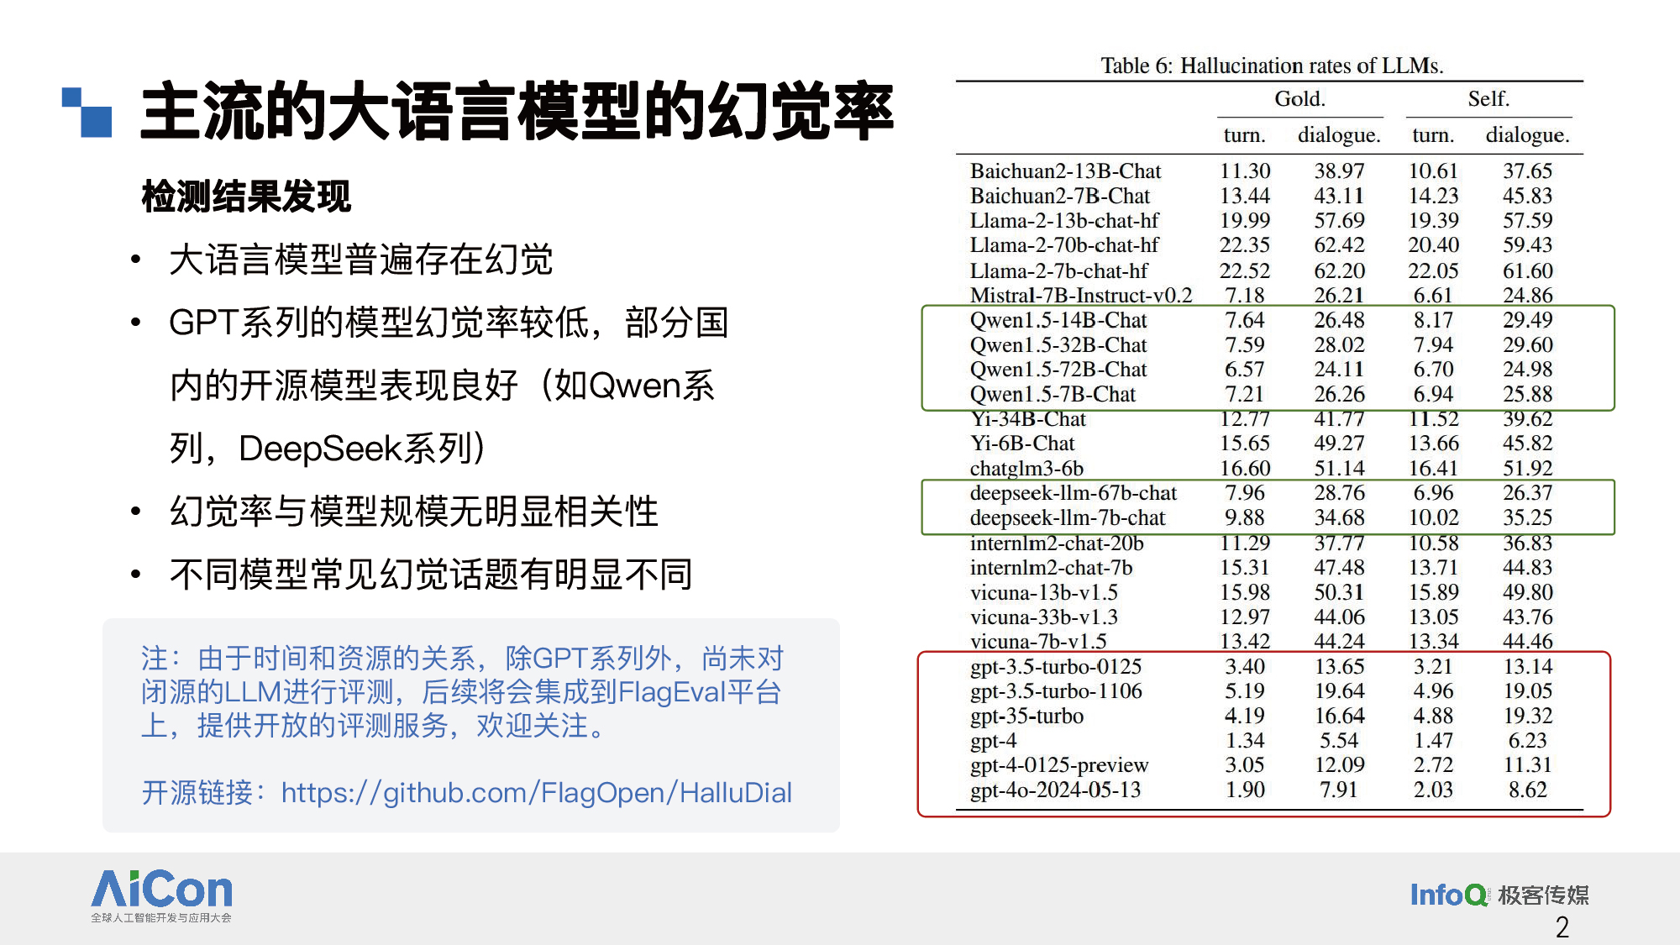This screenshot has width=1680, height=945.
Task: Click the bullet 不同模型常见幻觉话题有明显不同
Action: 431,575
